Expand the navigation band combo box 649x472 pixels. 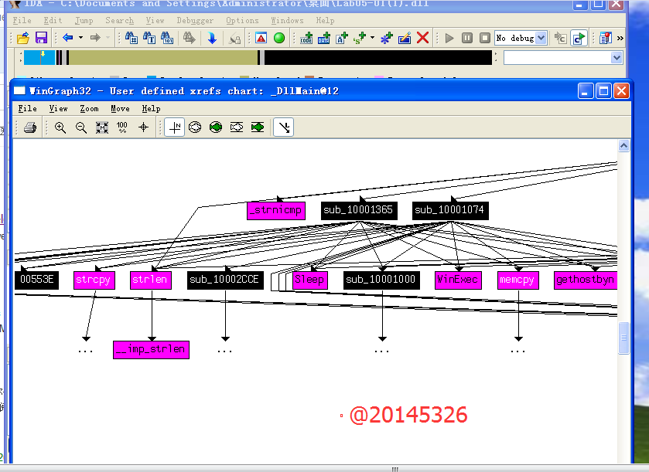[x=617, y=58]
